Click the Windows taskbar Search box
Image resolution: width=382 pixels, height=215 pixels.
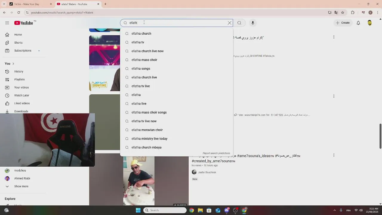click(165, 210)
